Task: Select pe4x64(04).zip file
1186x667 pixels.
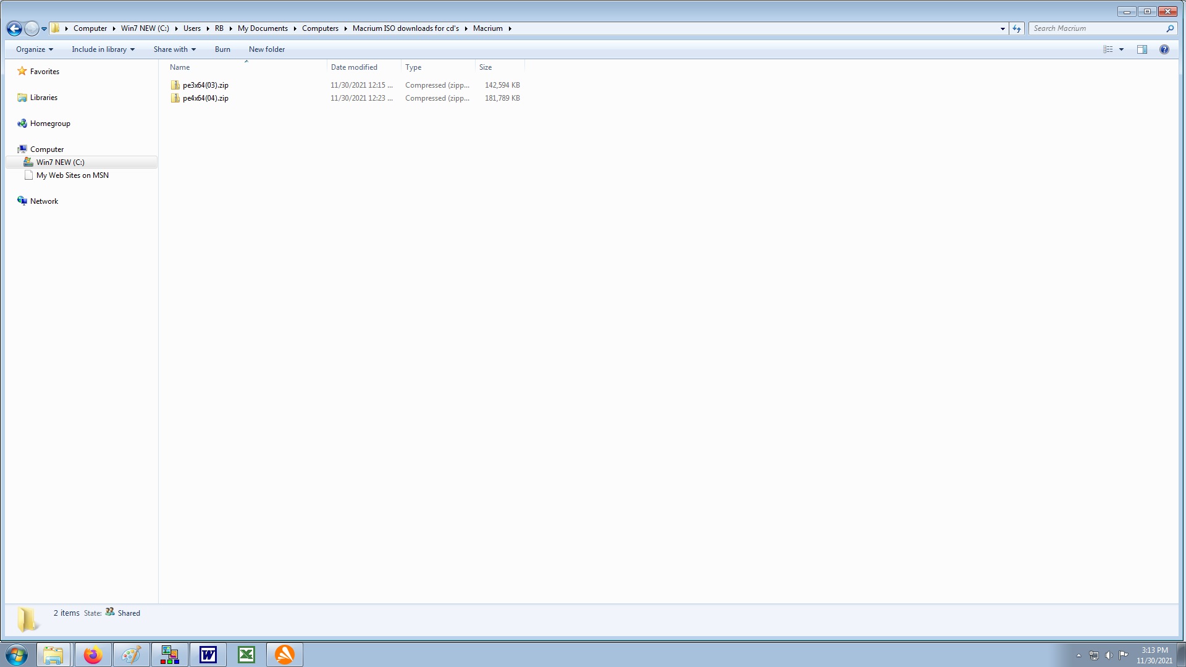Action: coord(205,98)
